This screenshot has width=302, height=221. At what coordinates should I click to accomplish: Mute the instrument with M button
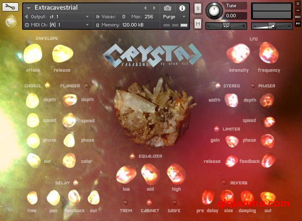tap(198, 24)
